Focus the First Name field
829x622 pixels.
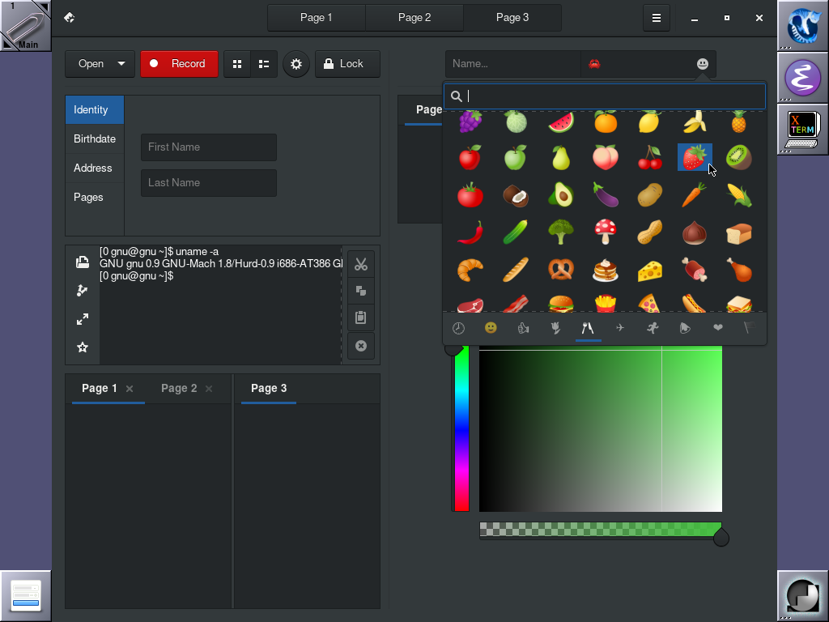coord(208,147)
